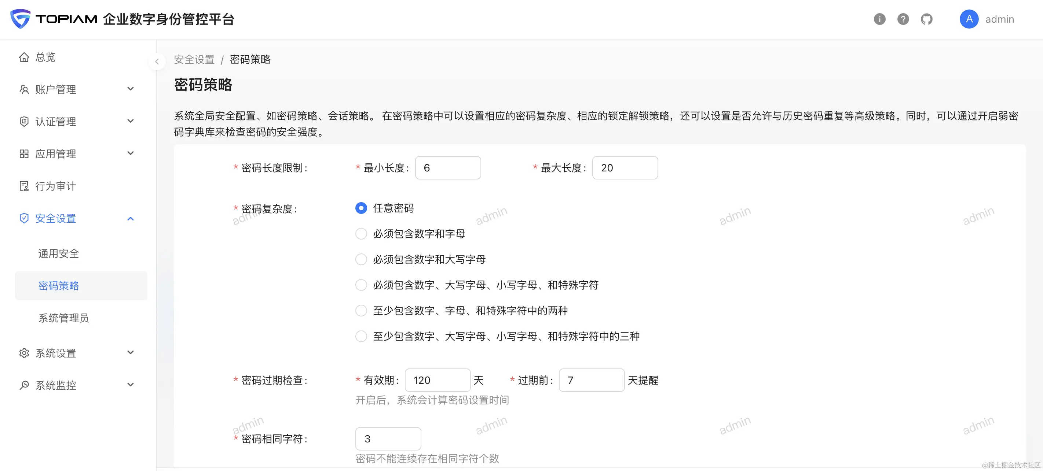
Task: Open the 通用安全 menu item
Action: [59, 254]
